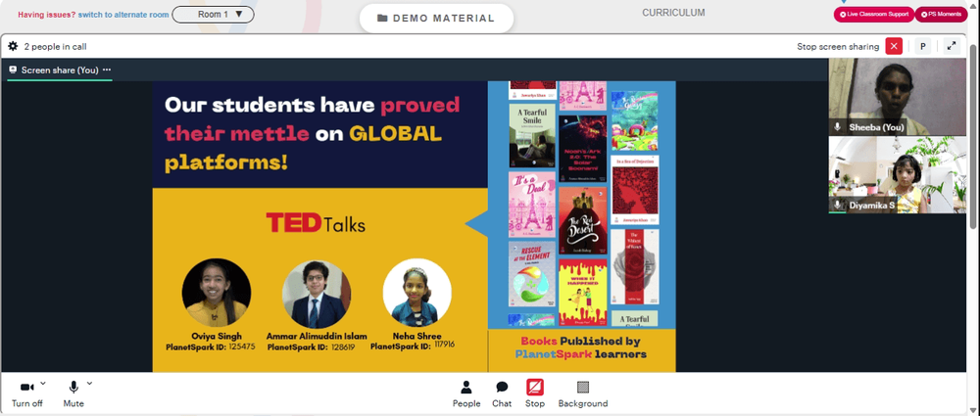
Task: Open PS Moments button
Action: coord(941,15)
